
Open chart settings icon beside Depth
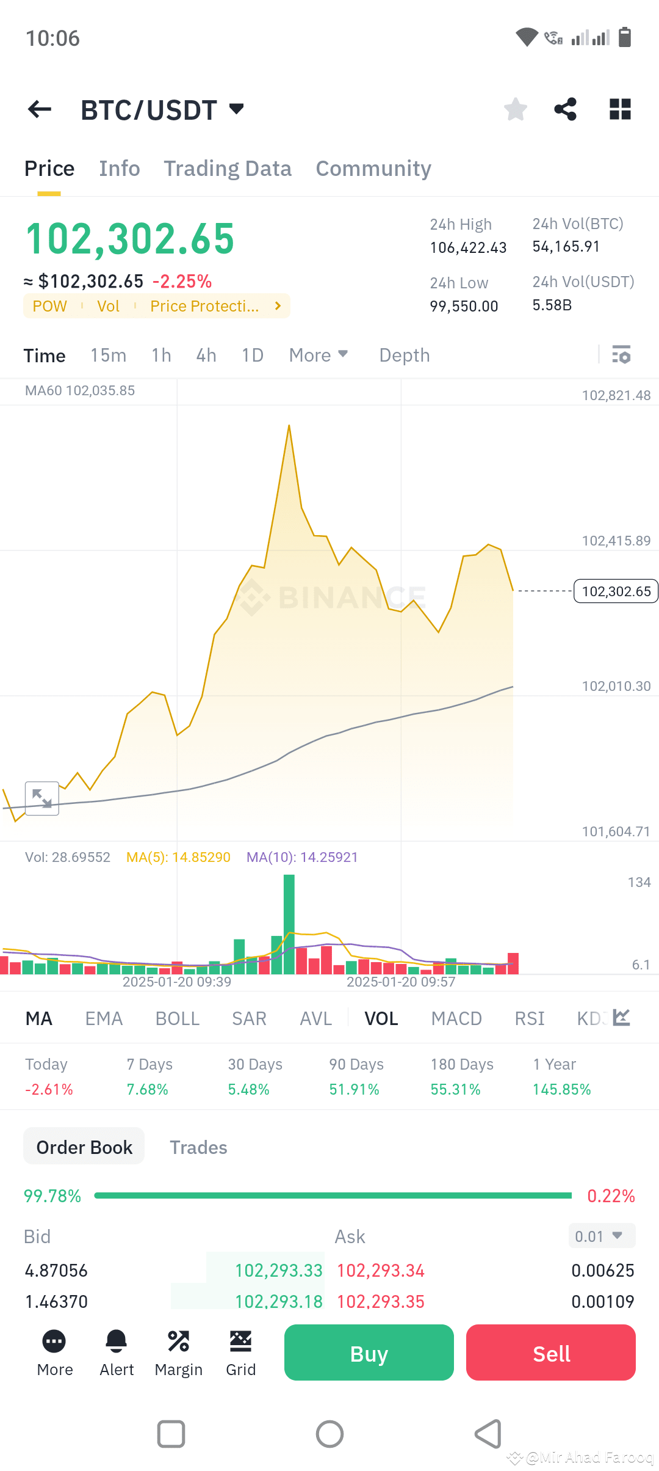[620, 355]
